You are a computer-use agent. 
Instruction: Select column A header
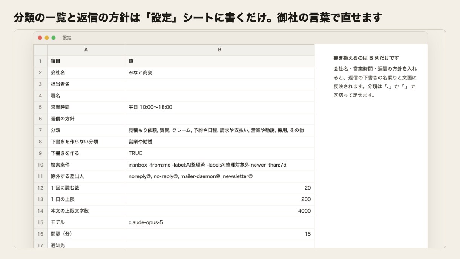click(86, 50)
